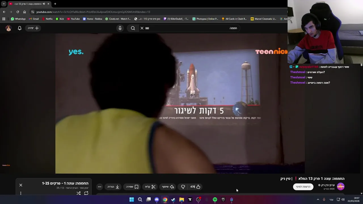Click the magnifier search icon
This screenshot has height=204, width=363.
pyautogui.click(x=133, y=28)
